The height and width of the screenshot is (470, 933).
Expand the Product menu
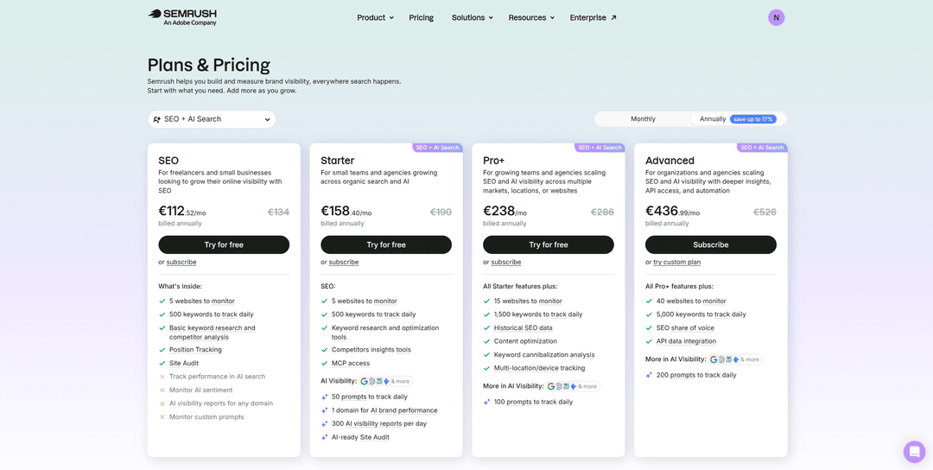[x=376, y=18]
